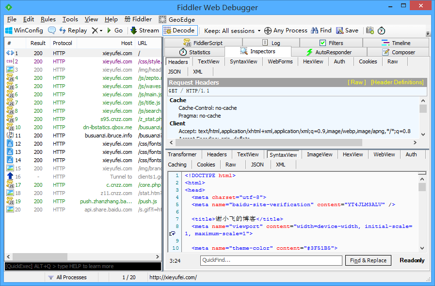This screenshot has width=435, height=286.
Task: Click the Save toolbar button
Action: pyautogui.click(x=347, y=30)
